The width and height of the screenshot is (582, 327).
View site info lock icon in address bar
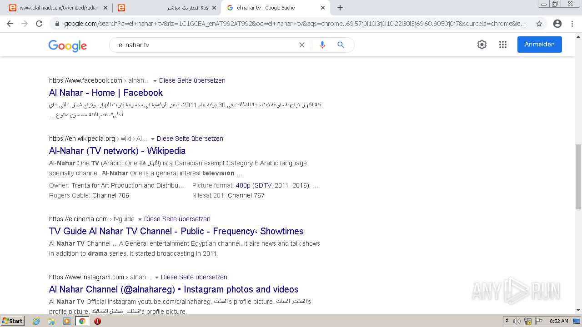pos(57,24)
